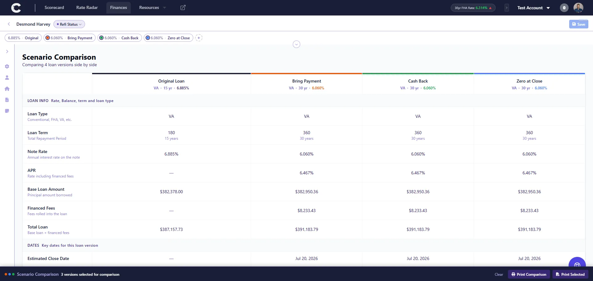Select the Cash Back version tab label
The width and height of the screenshot is (593, 281).
(130, 38)
